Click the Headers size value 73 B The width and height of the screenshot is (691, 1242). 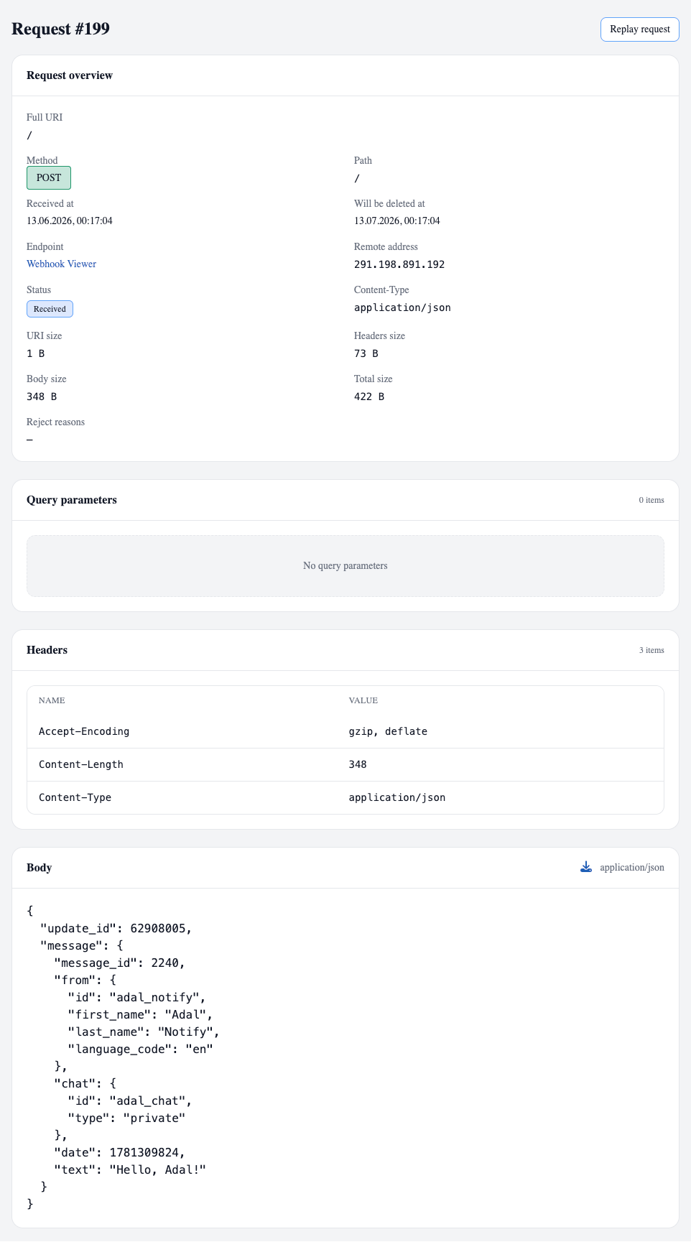point(366,353)
